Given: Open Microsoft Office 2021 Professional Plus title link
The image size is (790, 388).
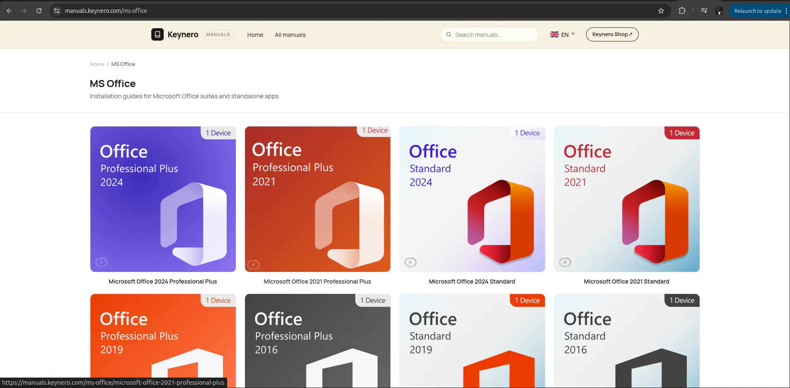Looking at the screenshot, I should tap(317, 281).
